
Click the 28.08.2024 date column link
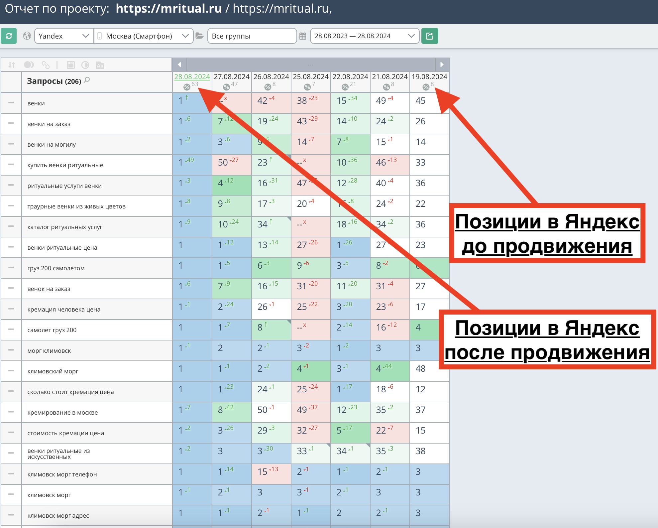coord(192,77)
